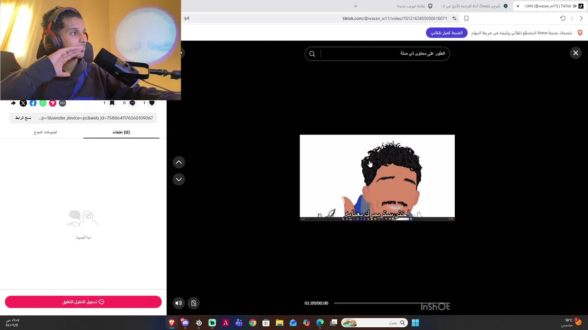Switch to the فيديوهات المبدع tab

click(45, 132)
